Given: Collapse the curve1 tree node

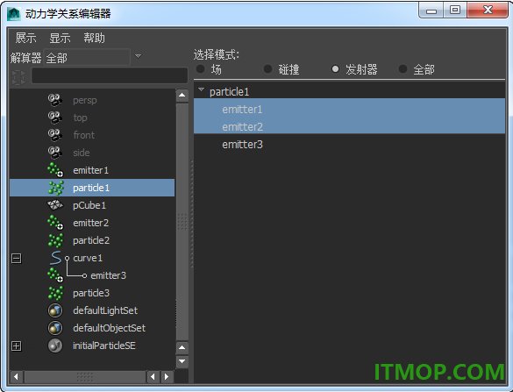Looking at the screenshot, I should coord(17,259).
